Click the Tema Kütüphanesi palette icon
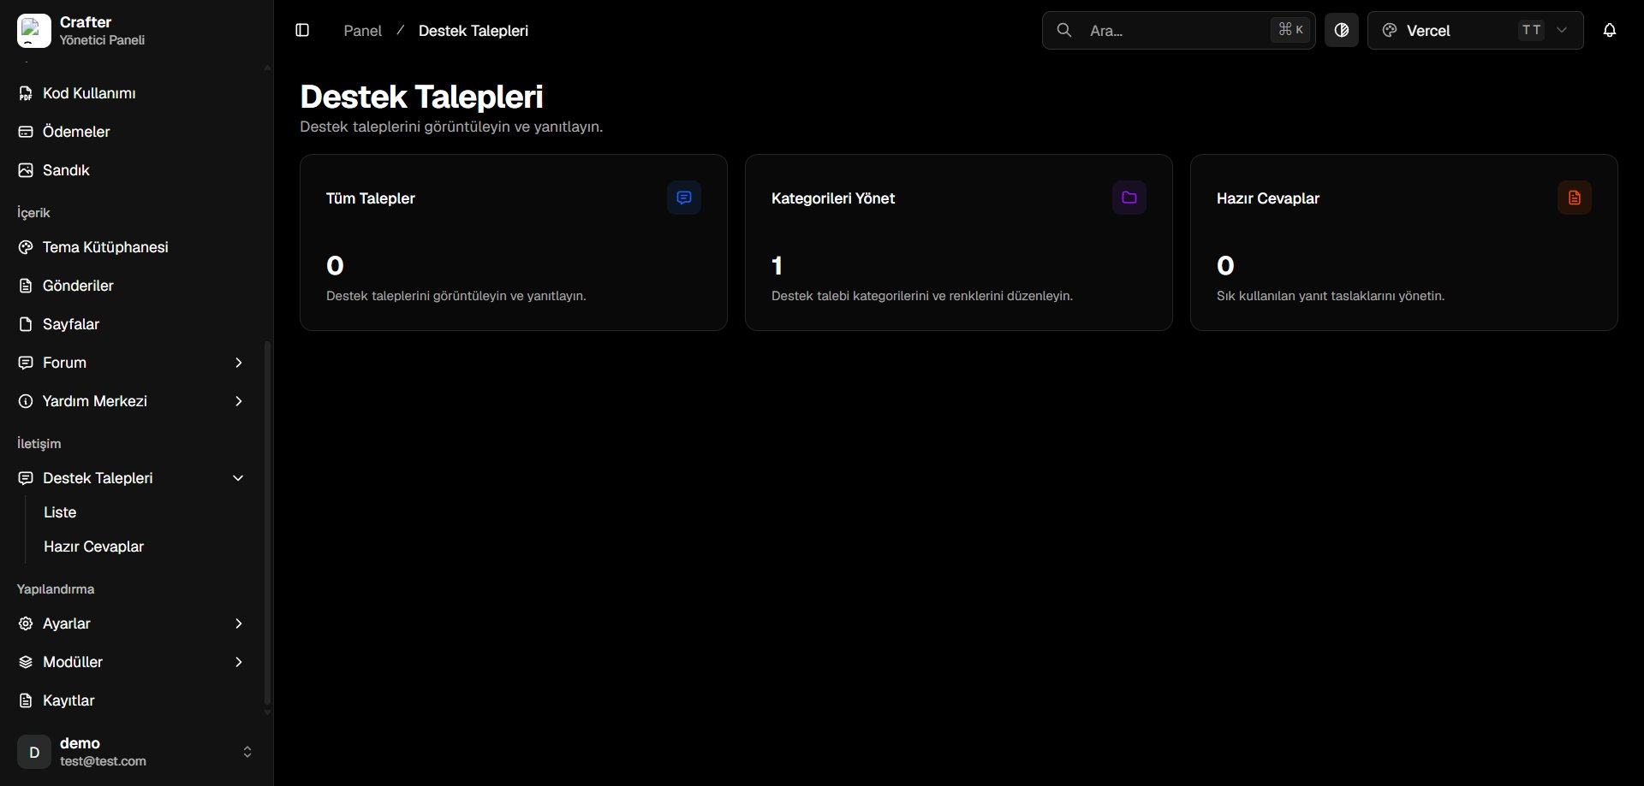1644x786 pixels. click(x=26, y=247)
